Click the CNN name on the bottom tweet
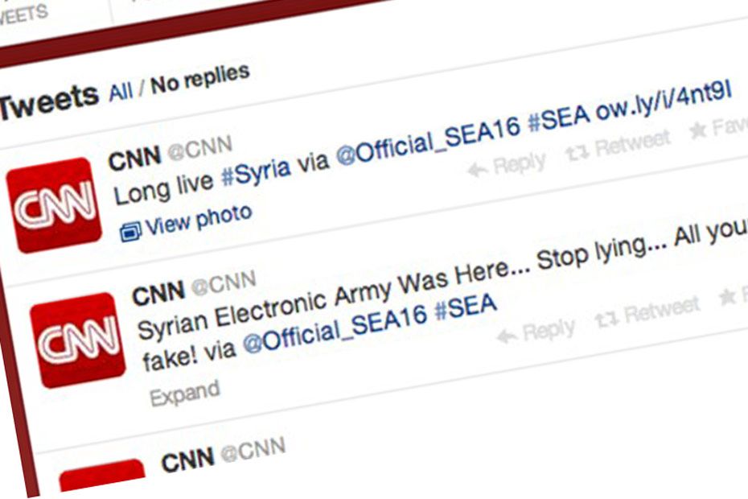748x499 pixels. point(187,460)
